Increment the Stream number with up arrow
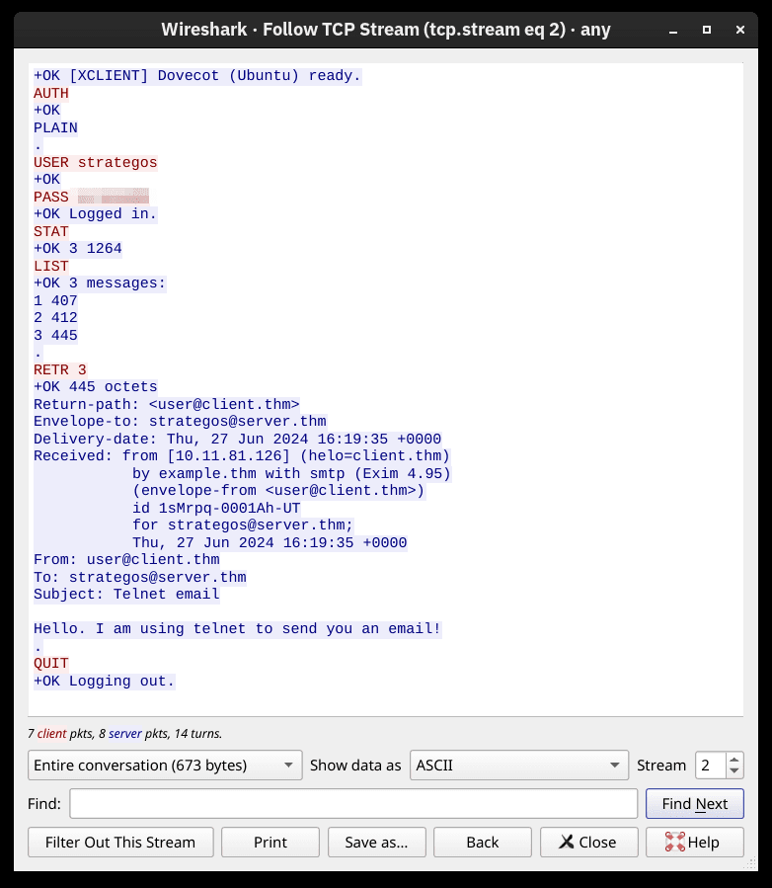Viewport: 772px width, 888px height. (x=733, y=759)
